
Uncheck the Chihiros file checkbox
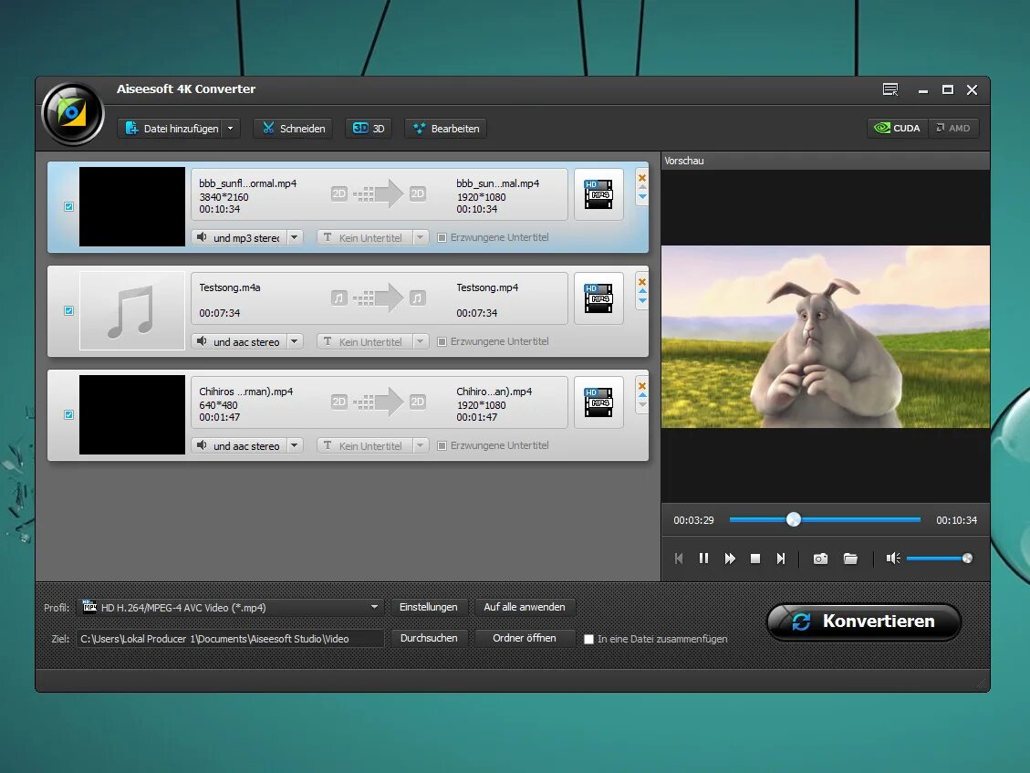[69, 414]
